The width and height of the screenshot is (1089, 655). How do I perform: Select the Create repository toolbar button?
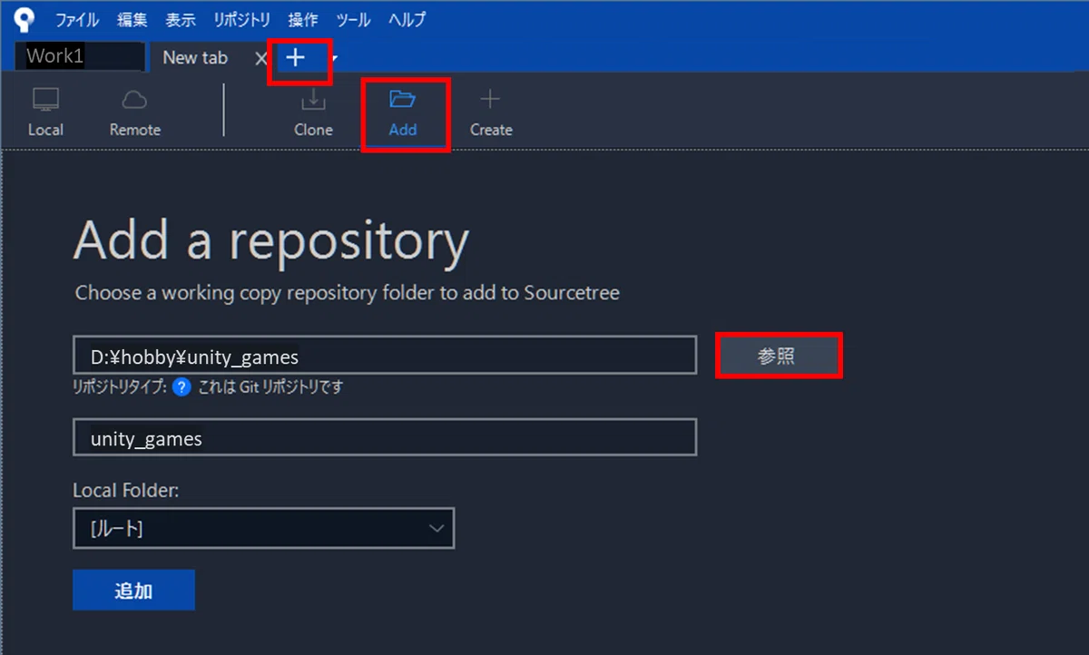click(491, 112)
